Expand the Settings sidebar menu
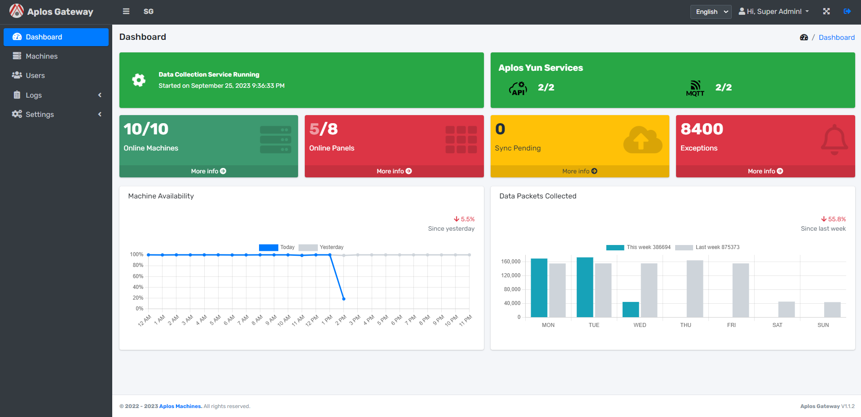 [x=56, y=114]
